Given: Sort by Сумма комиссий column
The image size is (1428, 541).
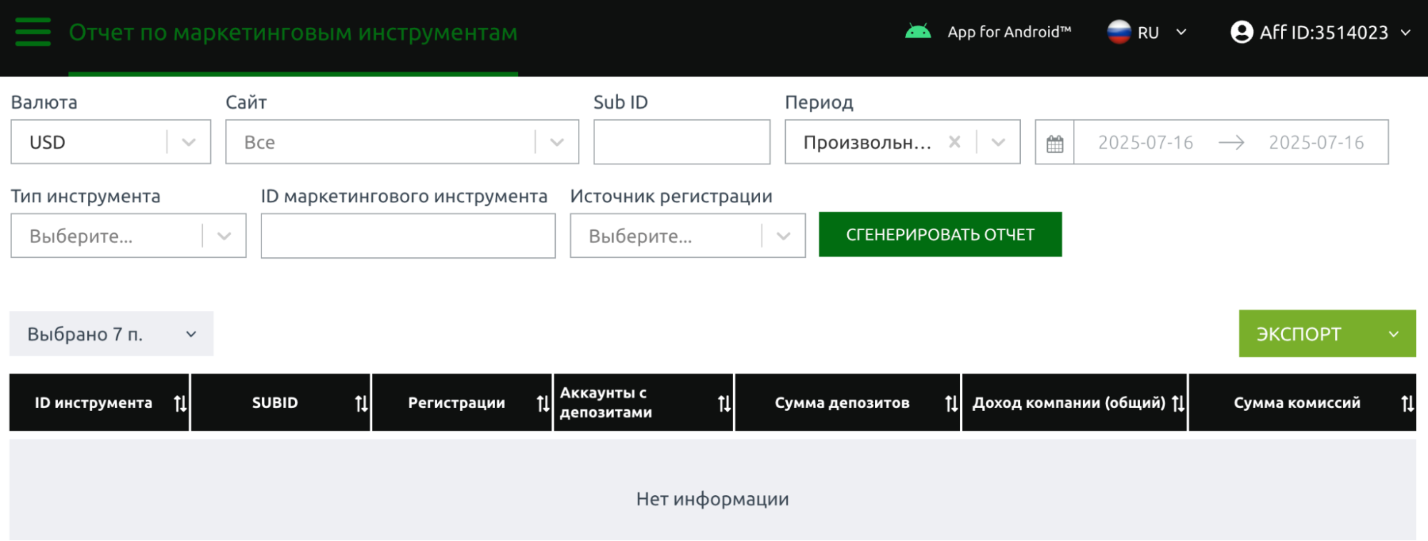Looking at the screenshot, I should coord(1407,404).
